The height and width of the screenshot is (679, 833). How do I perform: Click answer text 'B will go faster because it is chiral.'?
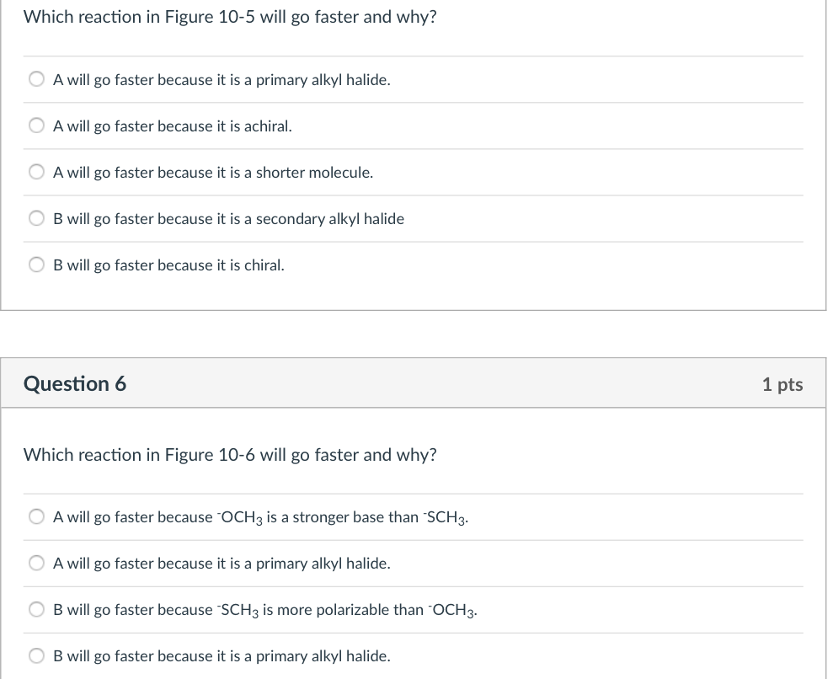coord(168,265)
